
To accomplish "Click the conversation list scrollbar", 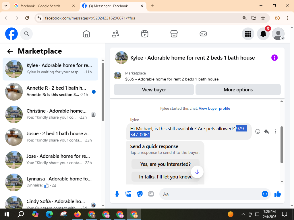I will point(103,92).
